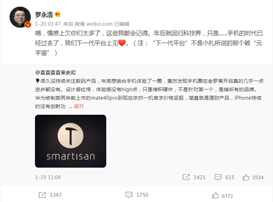273x202 pixels.
Task: Click the 已编辑 edited label
Action: click(x=121, y=24)
